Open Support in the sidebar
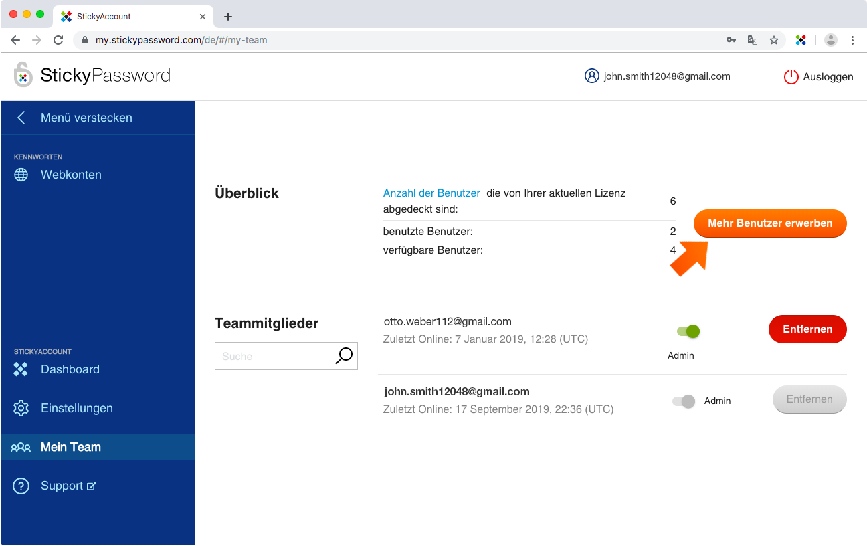This screenshot has width=867, height=546. pos(62,486)
